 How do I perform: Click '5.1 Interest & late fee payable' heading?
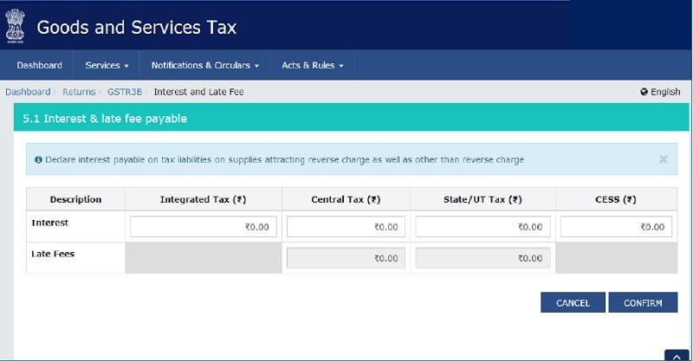click(x=105, y=119)
